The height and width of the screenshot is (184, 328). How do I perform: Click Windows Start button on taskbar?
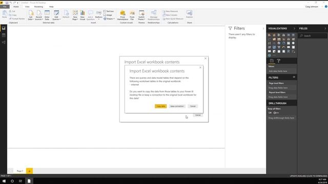(4, 181)
